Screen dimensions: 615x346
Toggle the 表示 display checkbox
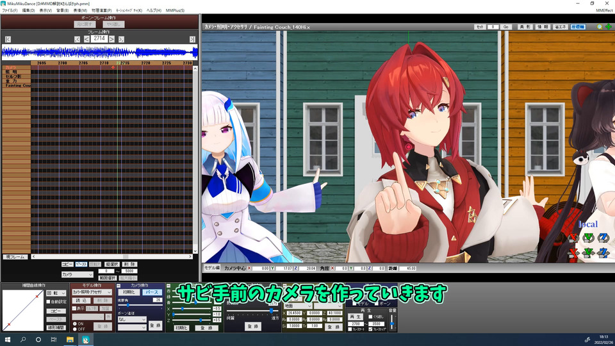74,309
